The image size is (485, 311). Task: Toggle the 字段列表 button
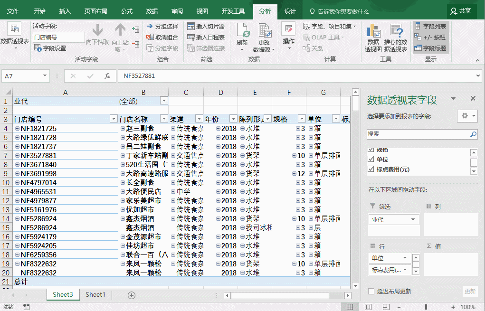pos(430,26)
